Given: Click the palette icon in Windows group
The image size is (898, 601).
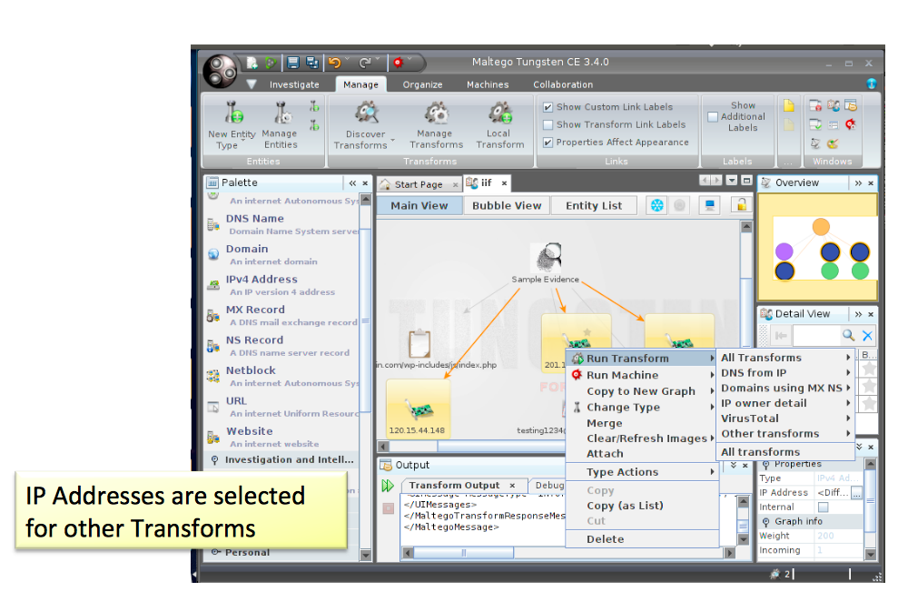Looking at the screenshot, I should 833,143.
